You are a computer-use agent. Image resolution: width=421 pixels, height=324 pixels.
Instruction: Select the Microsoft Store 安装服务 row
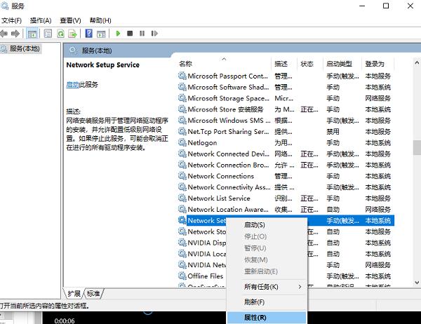285,109
